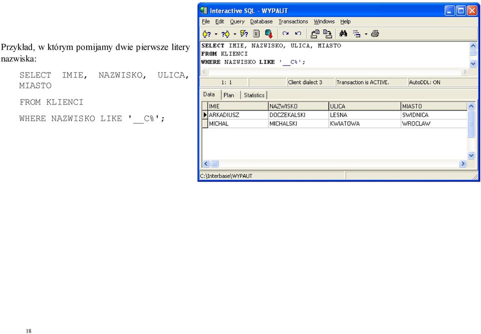Open the windows list dropdown arrow
This screenshot has height=334, width=481.
[x=366, y=34]
